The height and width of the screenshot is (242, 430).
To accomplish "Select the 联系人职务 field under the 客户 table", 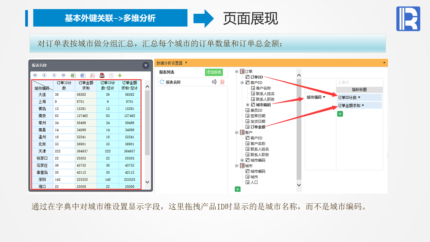I will click(260, 155).
